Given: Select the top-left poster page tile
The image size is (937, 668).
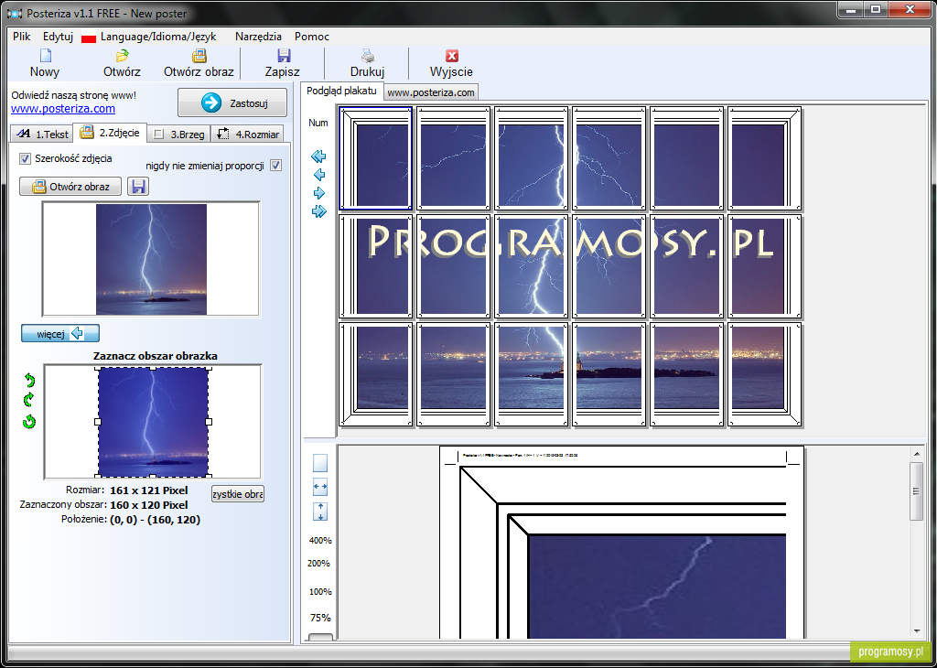Looking at the screenshot, I should click(376, 158).
